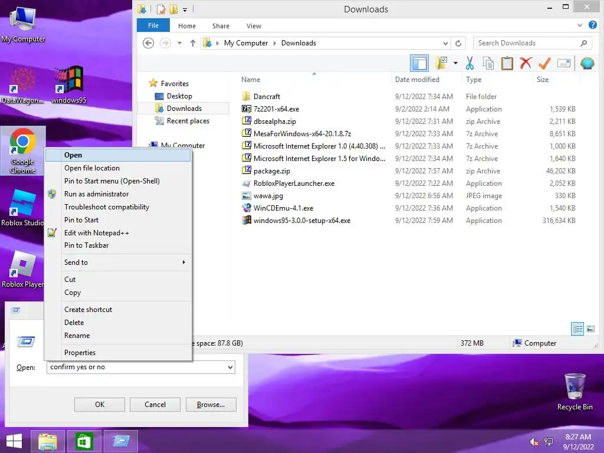Sort files by the Type column
The height and width of the screenshot is (453, 604).
coord(474,80)
